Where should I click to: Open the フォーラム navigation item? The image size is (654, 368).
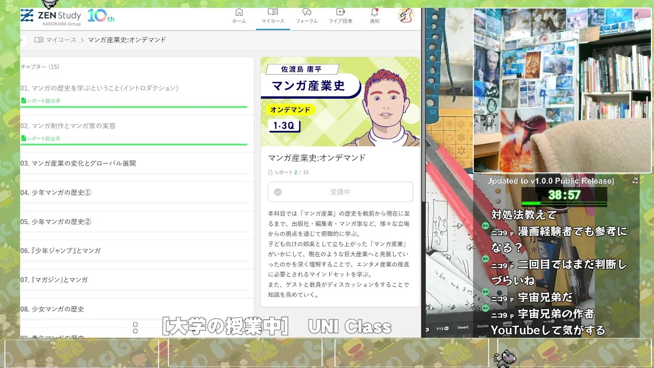coord(307,16)
